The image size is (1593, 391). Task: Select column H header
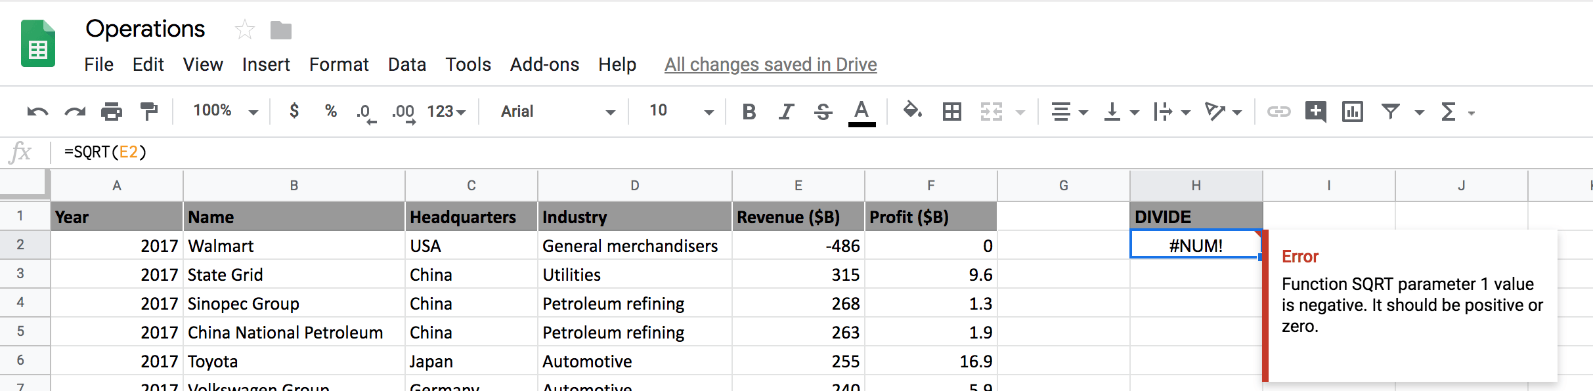(x=1196, y=186)
